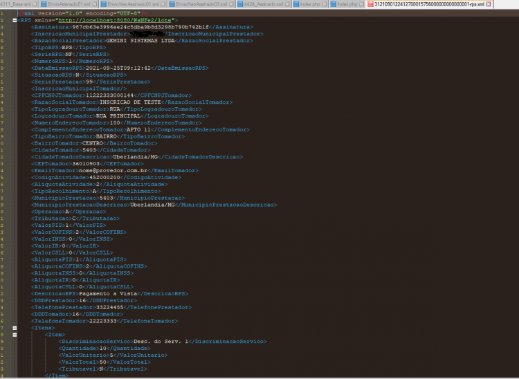The height and width of the screenshot is (379, 519).
Task: Open the 4424_Assinado.xml tab
Action: (x=264, y=4)
